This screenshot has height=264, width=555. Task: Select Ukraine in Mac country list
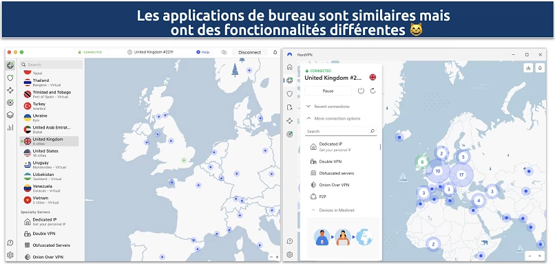[49, 118]
